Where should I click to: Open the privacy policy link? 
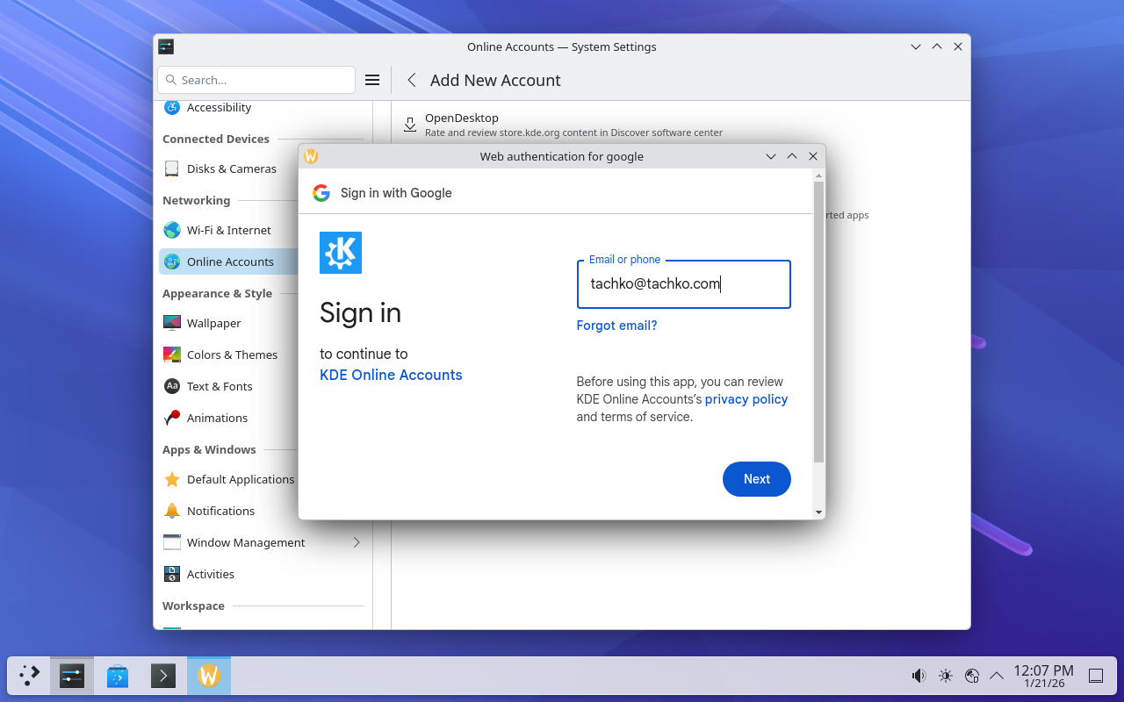(746, 399)
